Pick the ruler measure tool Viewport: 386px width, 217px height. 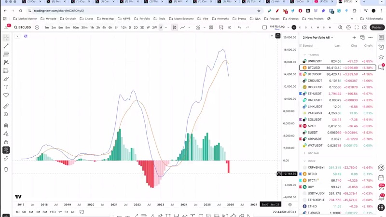tap(6, 106)
